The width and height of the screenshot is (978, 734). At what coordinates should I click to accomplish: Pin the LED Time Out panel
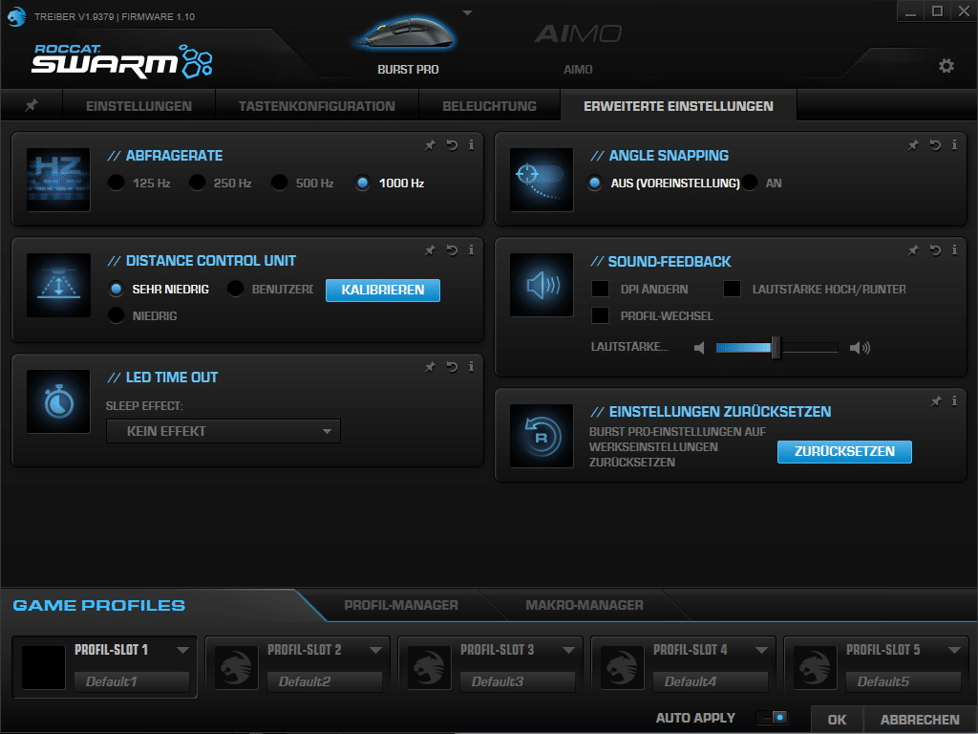point(430,367)
